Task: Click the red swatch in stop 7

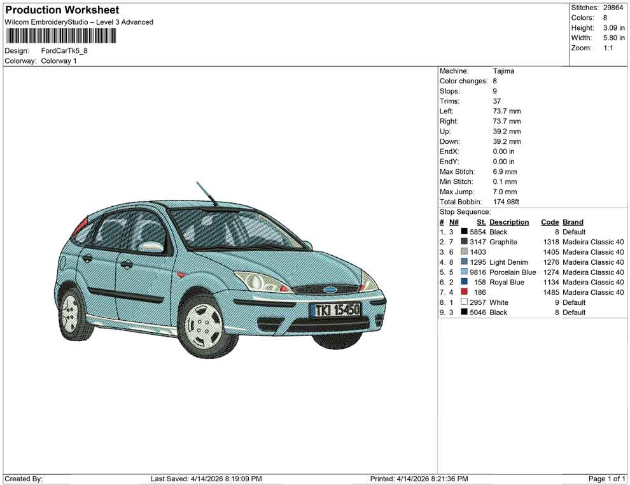Action: pyautogui.click(x=464, y=292)
